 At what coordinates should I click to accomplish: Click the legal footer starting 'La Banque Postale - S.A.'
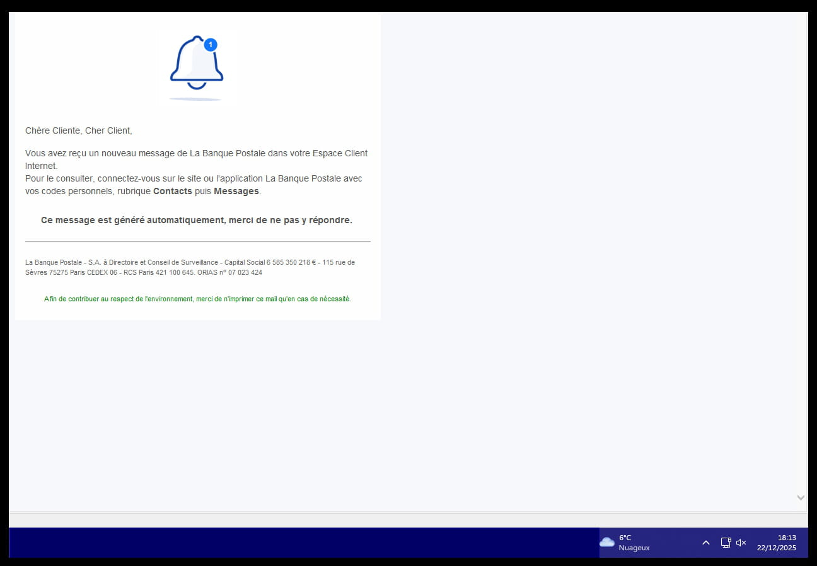190,262
